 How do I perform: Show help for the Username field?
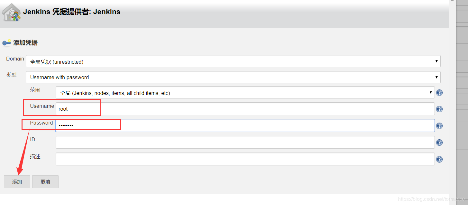439,109
